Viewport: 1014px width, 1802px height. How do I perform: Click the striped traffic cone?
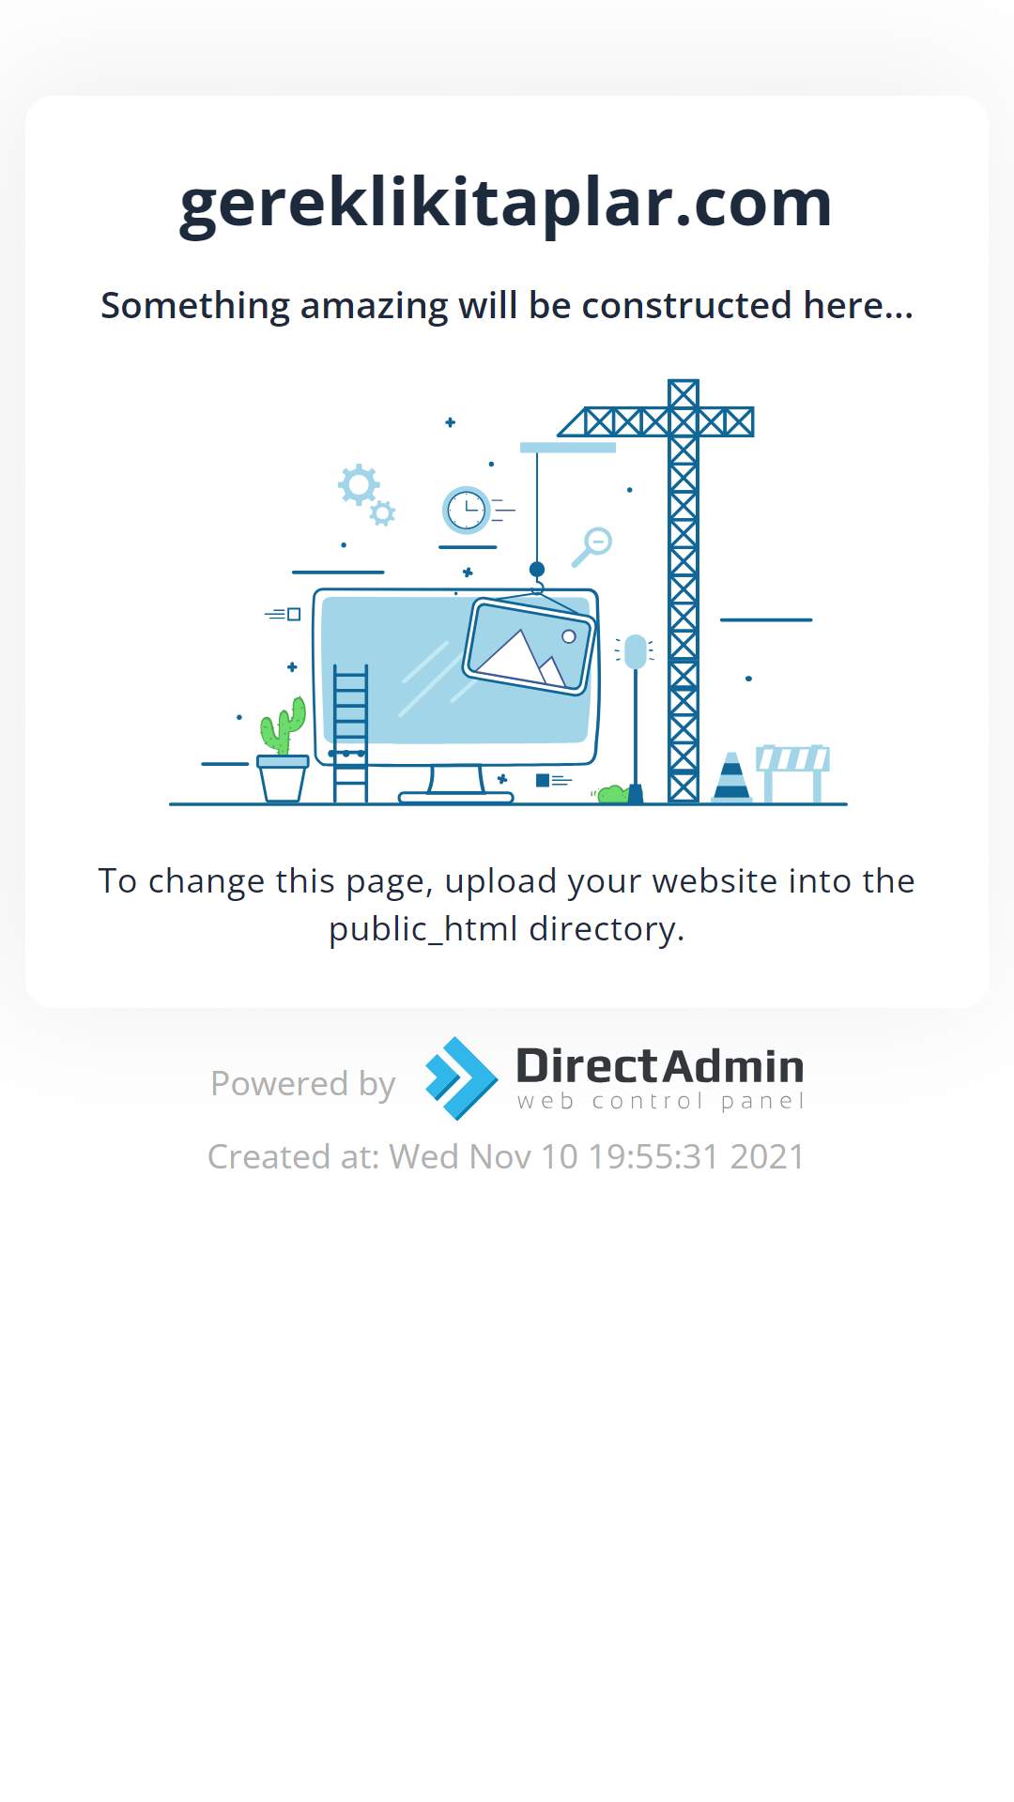[731, 777]
